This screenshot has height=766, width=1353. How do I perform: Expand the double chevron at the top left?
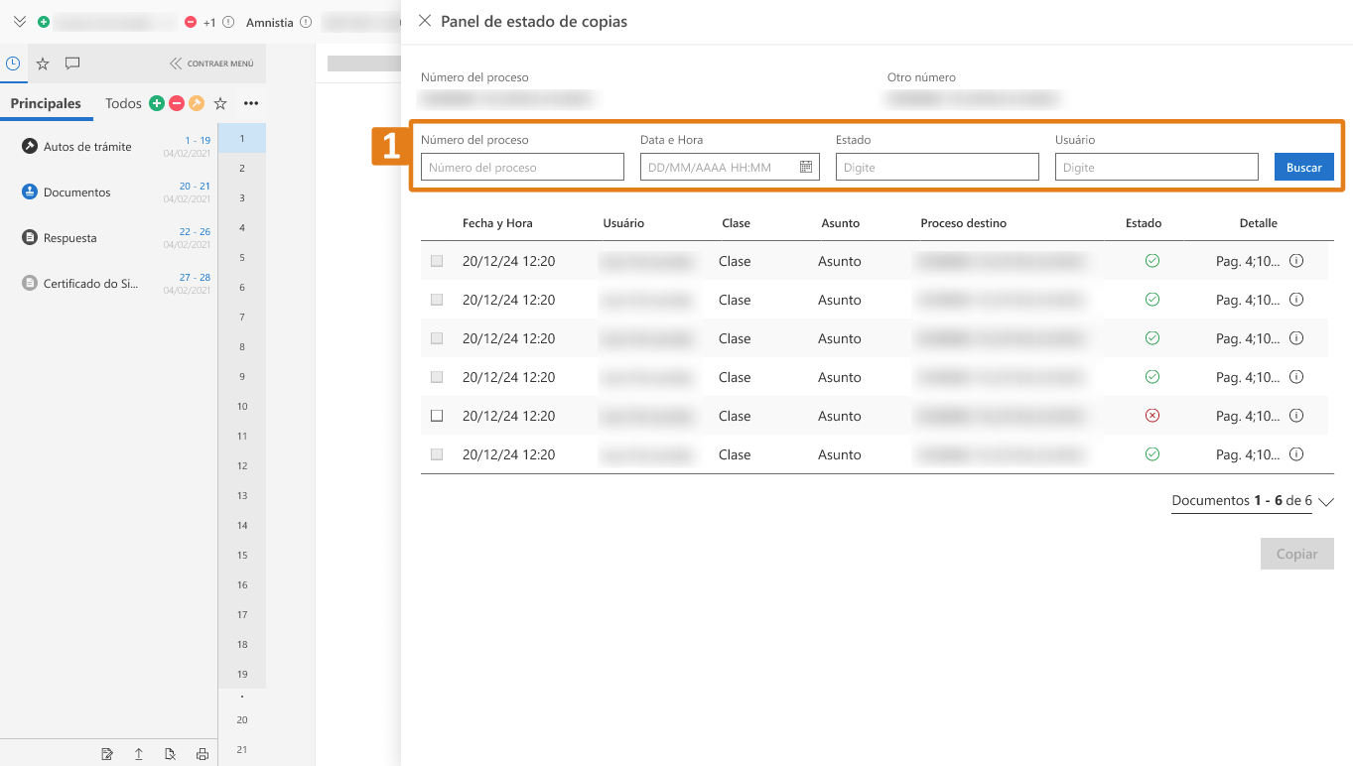(20, 22)
